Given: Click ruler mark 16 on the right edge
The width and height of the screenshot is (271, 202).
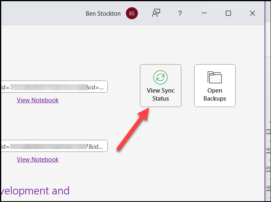Looking at the screenshot, I should click(268, 188).
